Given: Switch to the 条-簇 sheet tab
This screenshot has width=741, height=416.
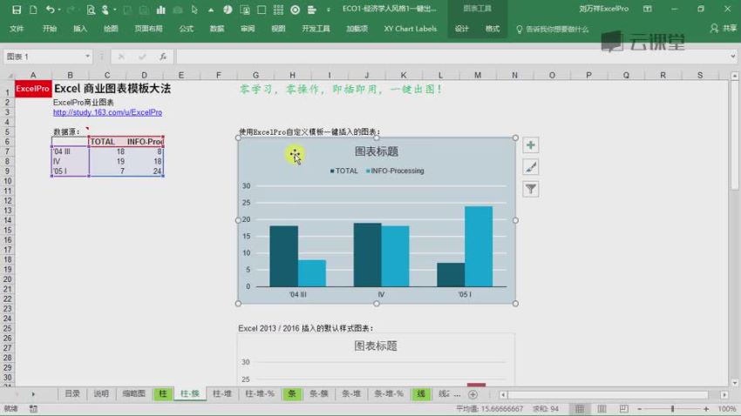Looking at the screenshot, I should (319, 394).
